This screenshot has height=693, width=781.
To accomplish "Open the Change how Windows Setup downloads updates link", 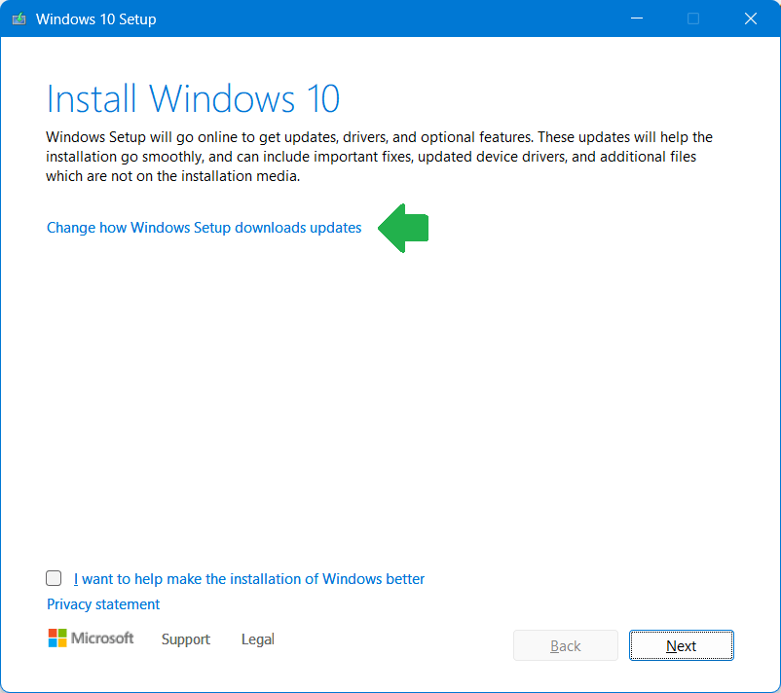I will [204, 228].
